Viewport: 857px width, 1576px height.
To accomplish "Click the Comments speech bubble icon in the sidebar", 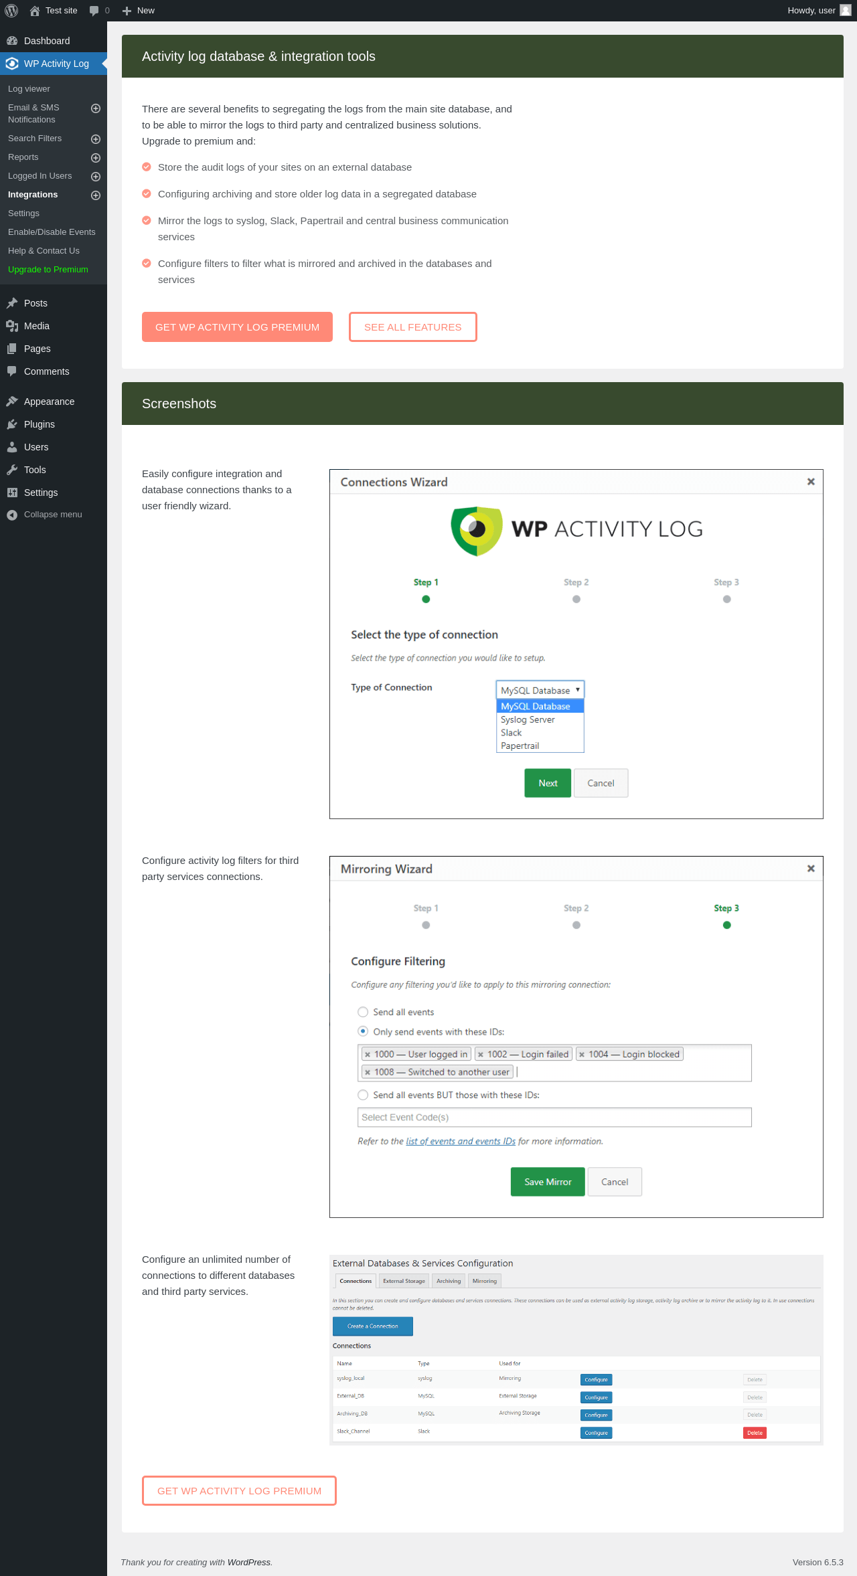I will point(12,371).
